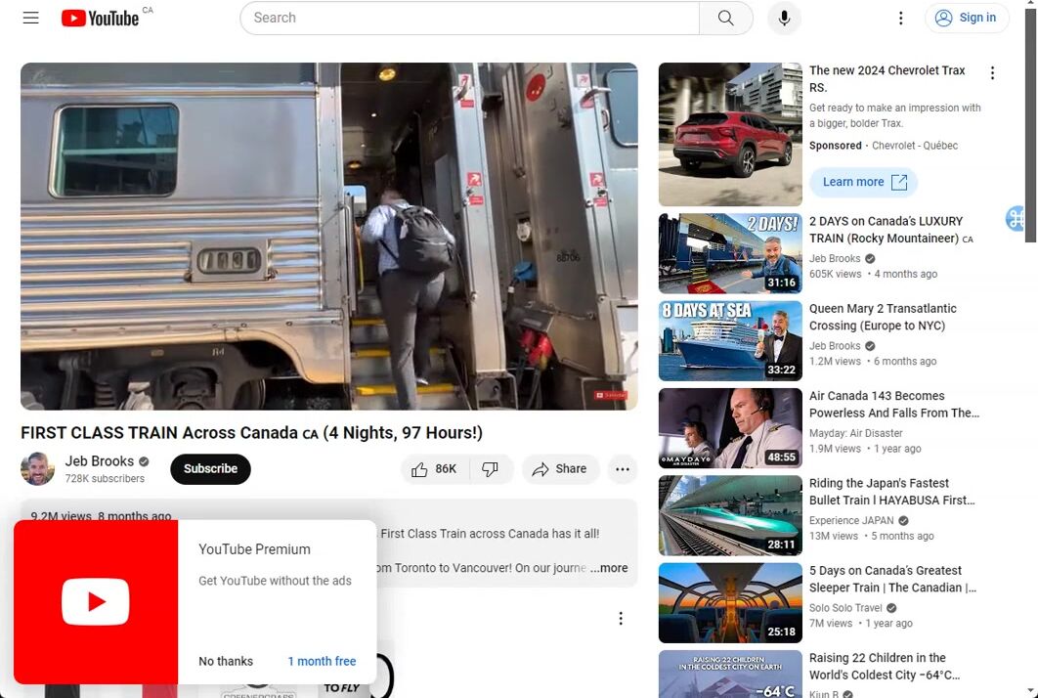This screenshot has height=698, width=1038.
Task: Open Rocky Mountaineer video thumbnail
Action: pos(730,253)
